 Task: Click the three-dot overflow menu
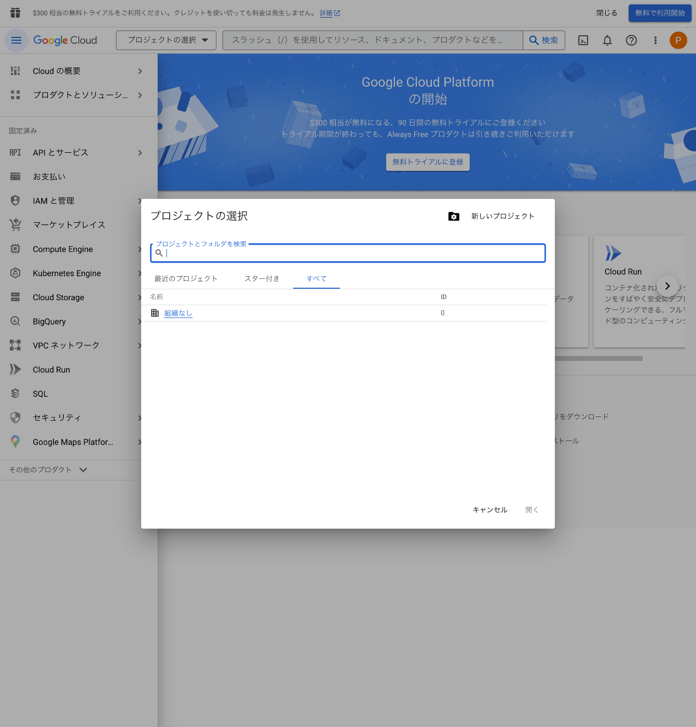(x=655, y=40)
